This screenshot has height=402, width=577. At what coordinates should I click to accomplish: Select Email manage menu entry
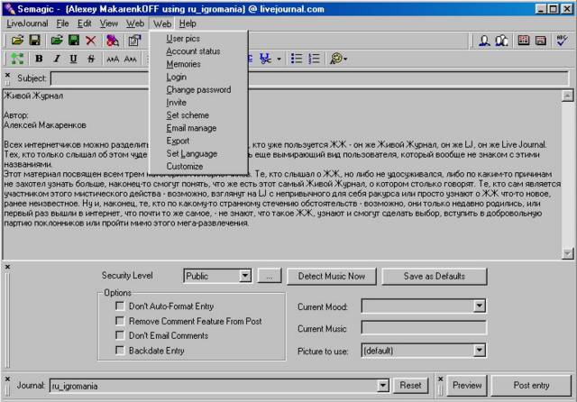pos(198,128)
